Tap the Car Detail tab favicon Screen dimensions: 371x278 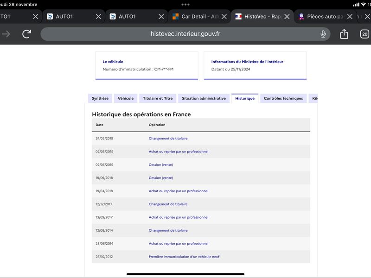coord(175,17)
